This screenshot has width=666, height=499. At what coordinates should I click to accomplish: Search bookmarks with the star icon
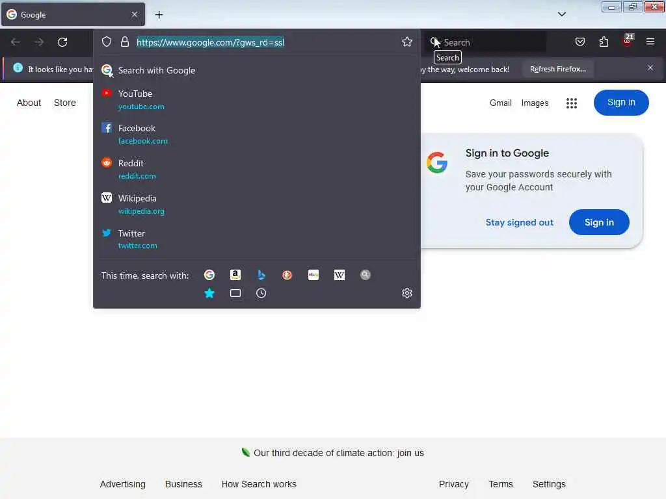[209, 293]
